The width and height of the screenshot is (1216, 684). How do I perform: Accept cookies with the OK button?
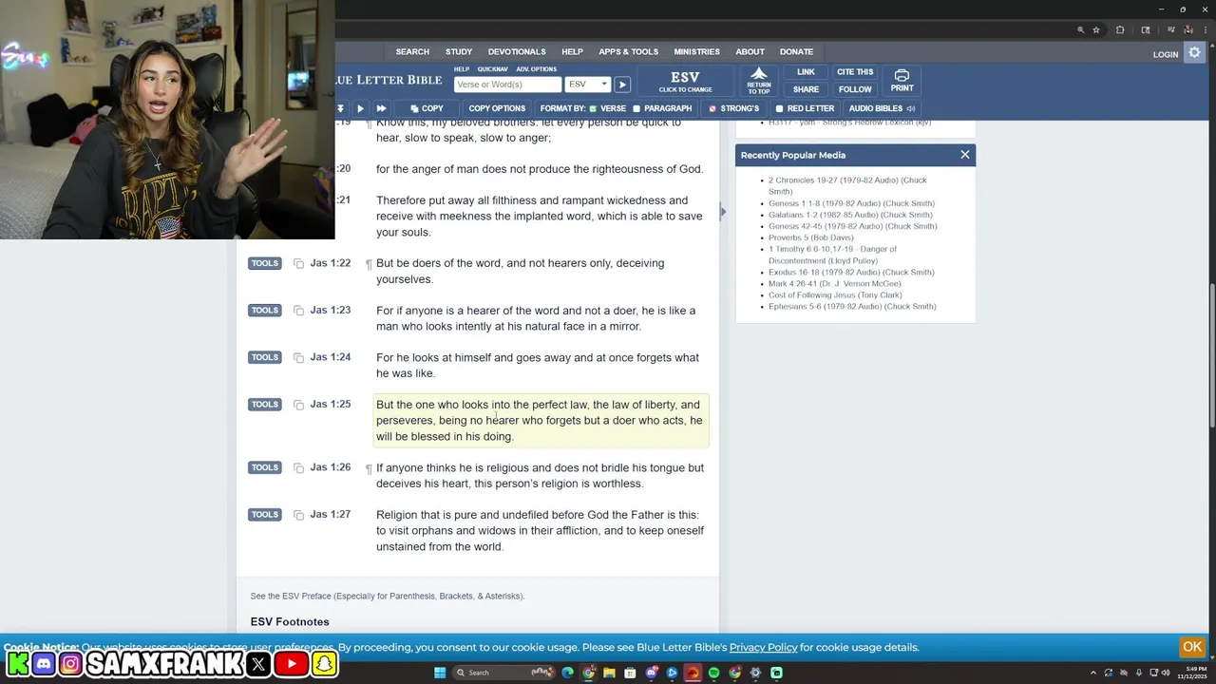click(x=1192, y=647)
